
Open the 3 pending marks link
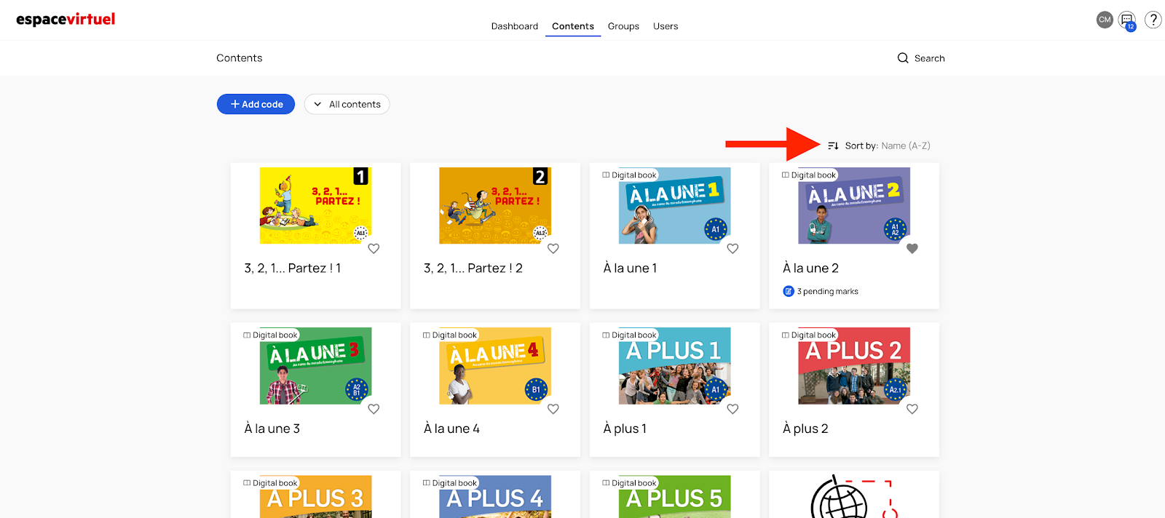point(827,292)
